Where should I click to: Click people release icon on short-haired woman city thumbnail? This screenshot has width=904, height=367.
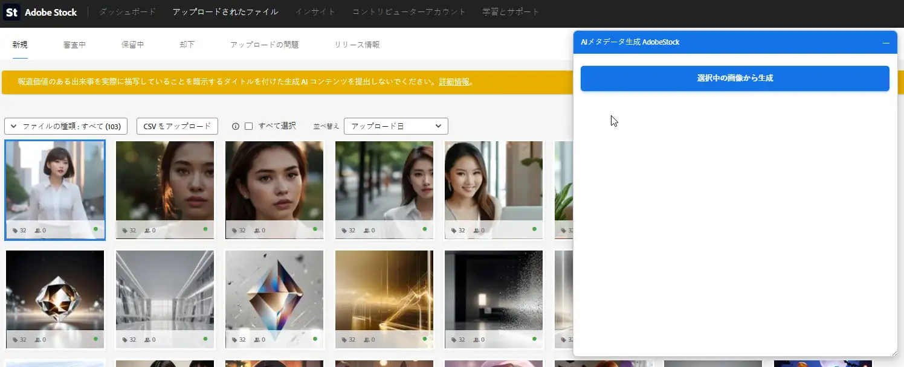tap(37, 230)
